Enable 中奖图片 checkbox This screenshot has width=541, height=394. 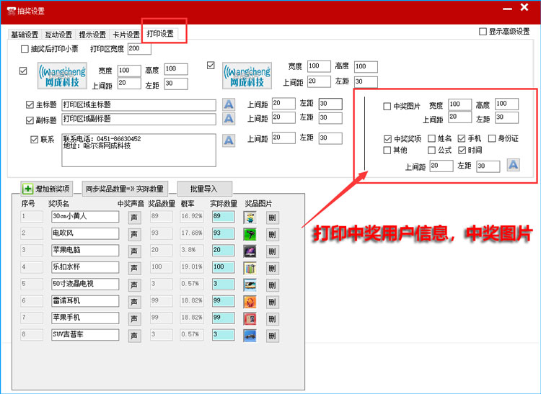coord(387,106)
